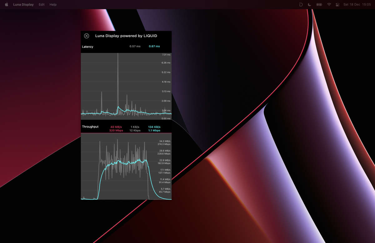Click the date and time clock
Viewport: 375px width, 243px height.
coord(357,5)
